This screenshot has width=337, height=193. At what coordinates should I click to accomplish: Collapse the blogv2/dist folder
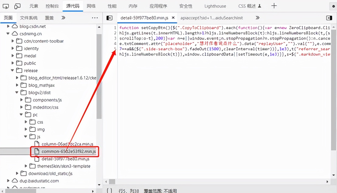pos(17,93)
